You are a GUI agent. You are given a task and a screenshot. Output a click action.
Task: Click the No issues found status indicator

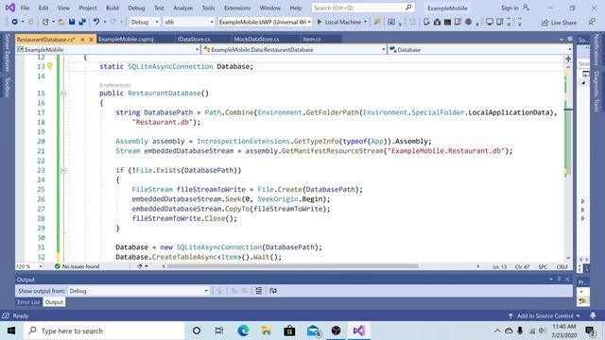tap(77, 266)
